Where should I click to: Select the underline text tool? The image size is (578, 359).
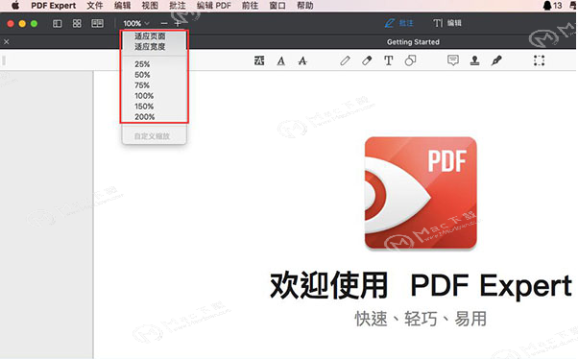[281, 60]
